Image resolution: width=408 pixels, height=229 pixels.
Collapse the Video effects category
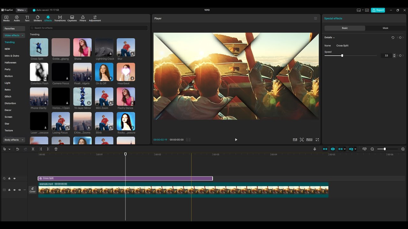pyautogui.click(x=14, y=35)
